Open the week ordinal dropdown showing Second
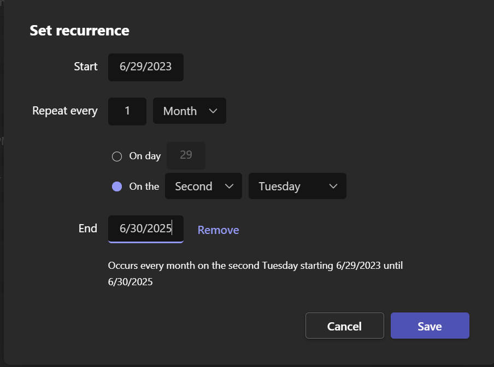The height and width of the screenshot is (367, 494). 203,186
